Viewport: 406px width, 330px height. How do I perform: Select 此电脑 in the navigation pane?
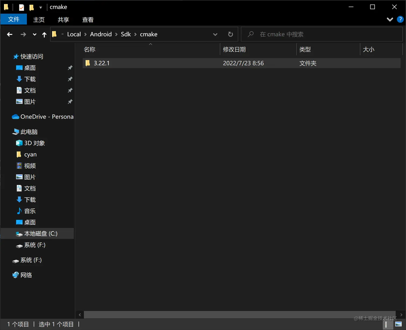tap(29, 132)
